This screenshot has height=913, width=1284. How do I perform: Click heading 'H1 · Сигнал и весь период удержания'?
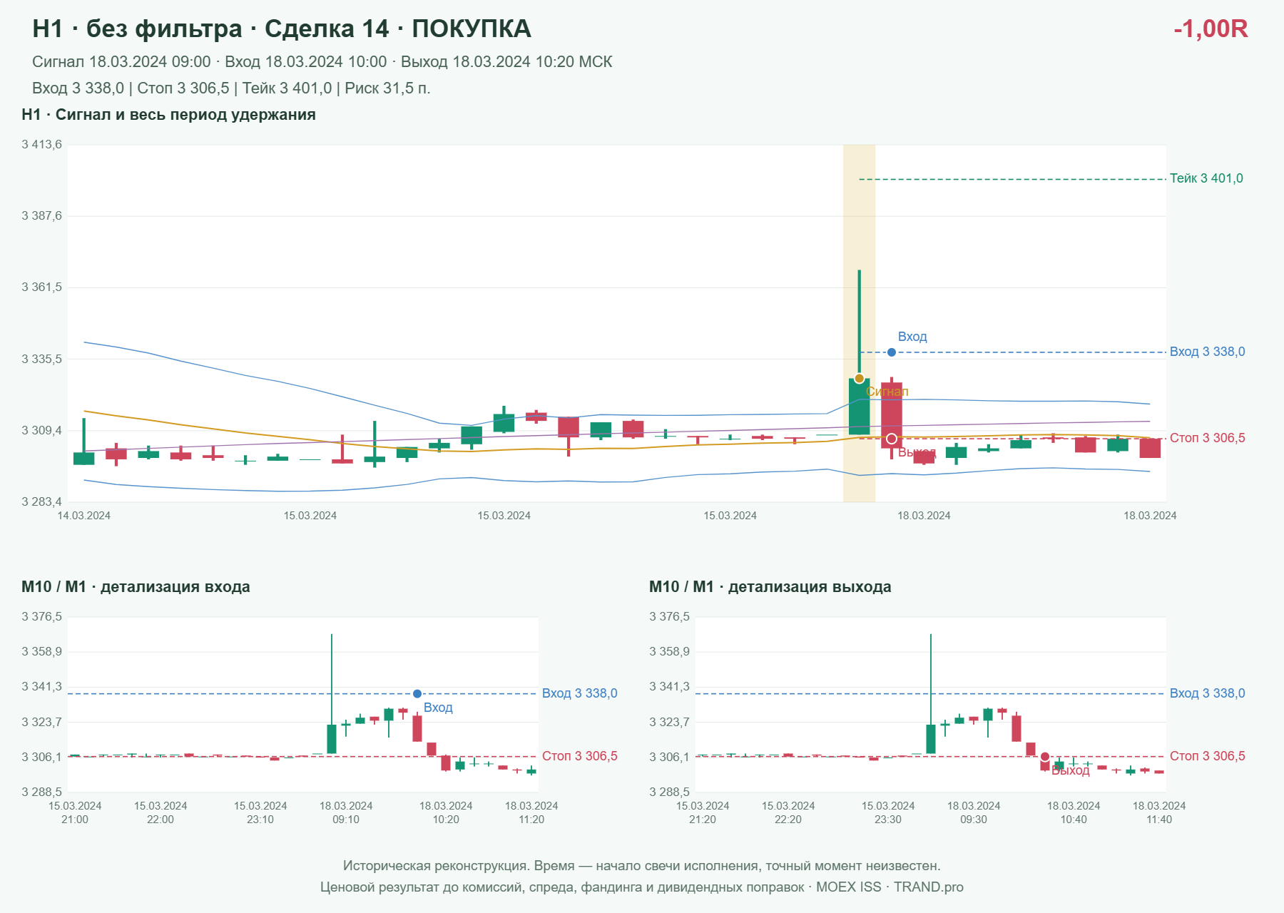[168, 115]
